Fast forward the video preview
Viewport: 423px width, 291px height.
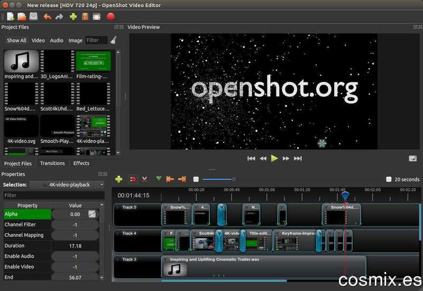click(286, 158)
